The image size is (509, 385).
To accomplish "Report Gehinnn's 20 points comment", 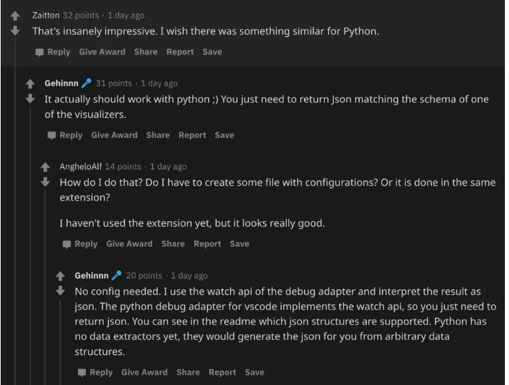I will [x=222, y=372].
